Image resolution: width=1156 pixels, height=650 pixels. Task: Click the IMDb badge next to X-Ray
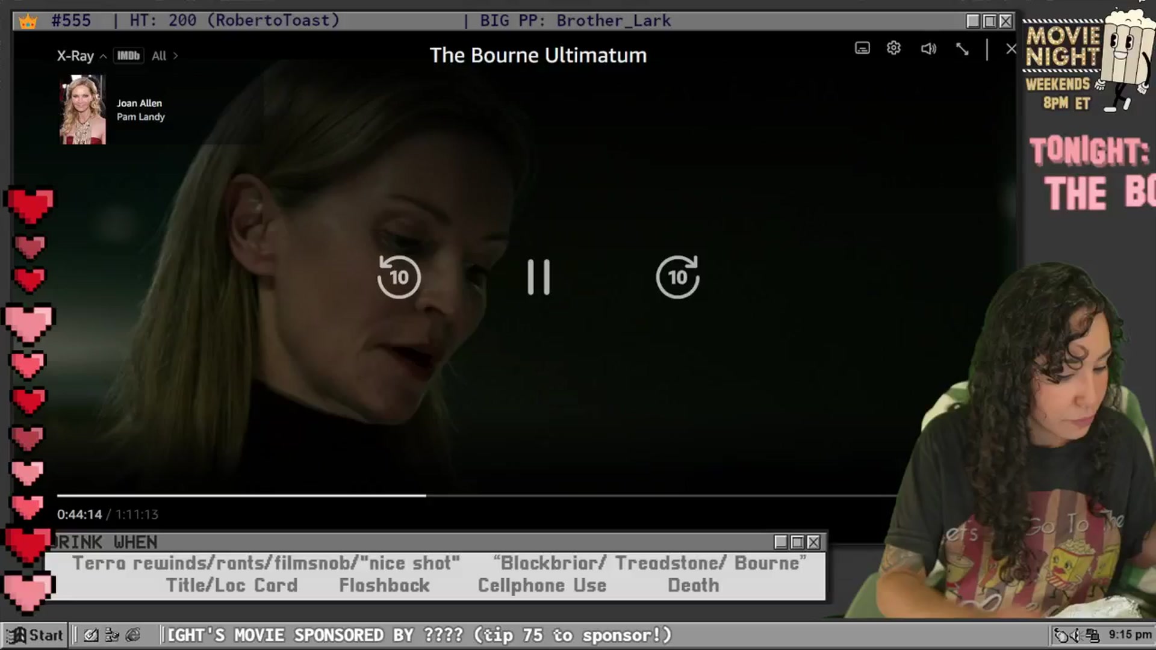tap(128, 56)
